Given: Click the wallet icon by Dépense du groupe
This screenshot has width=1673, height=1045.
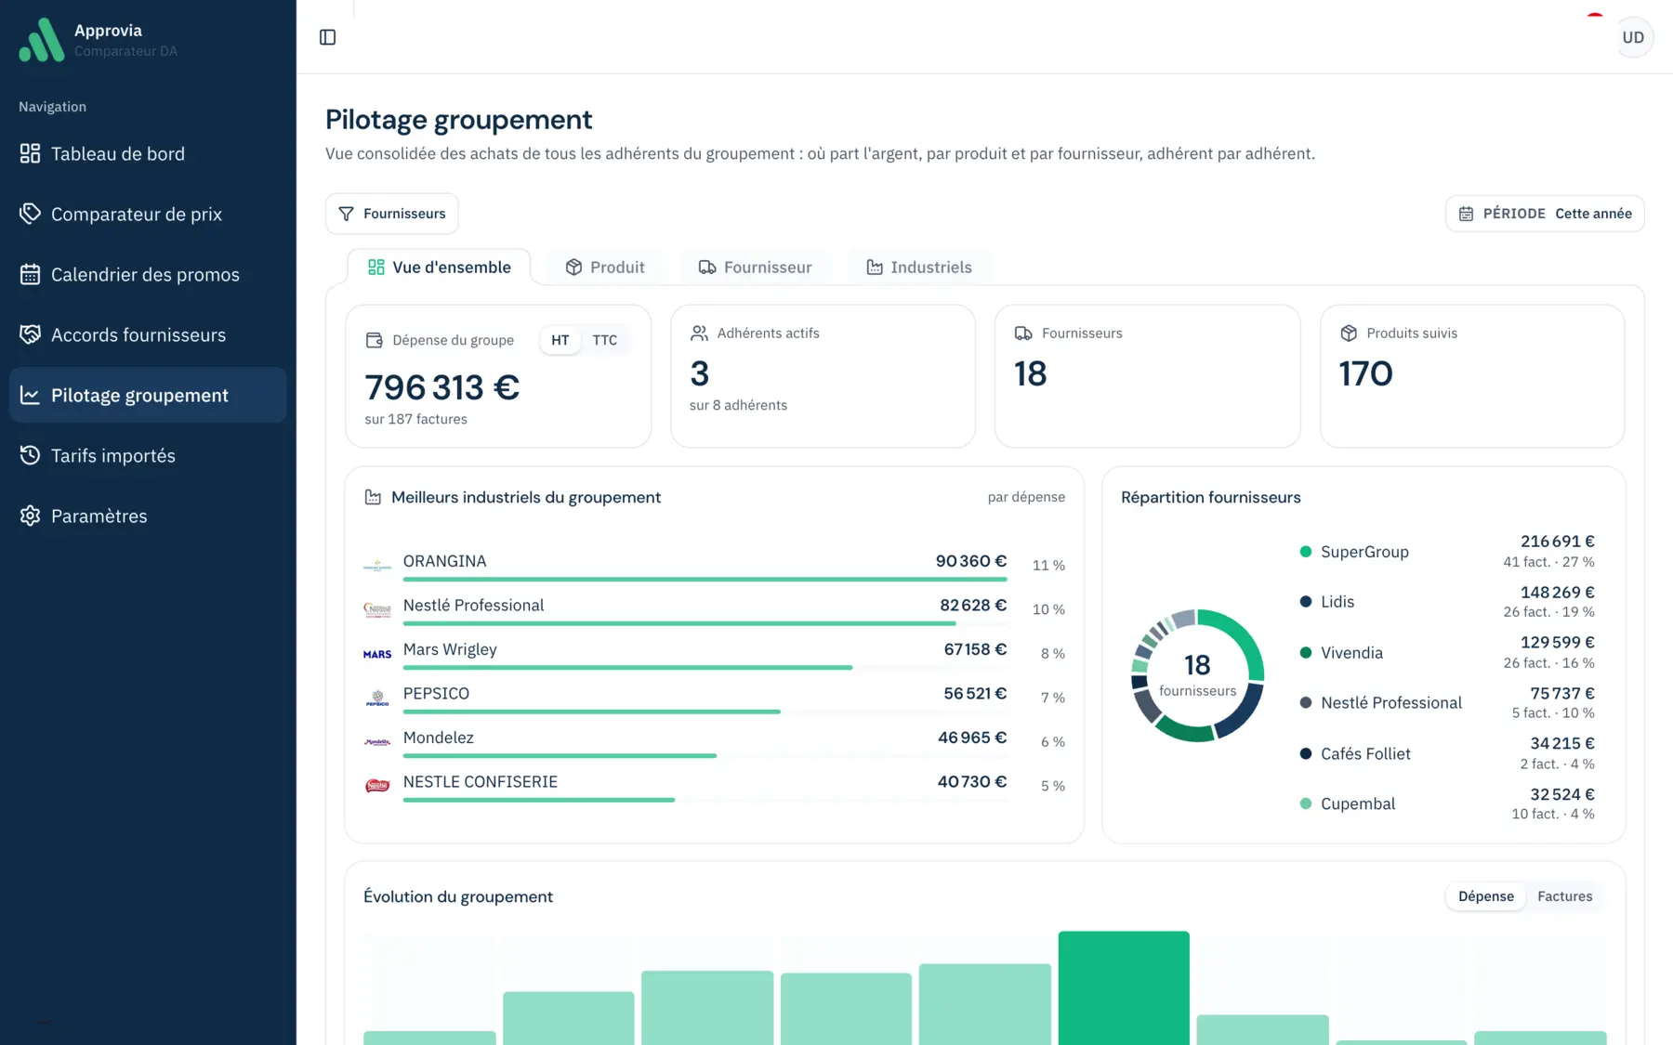Looking at the screenshot, I should click(x=375, y=340).
